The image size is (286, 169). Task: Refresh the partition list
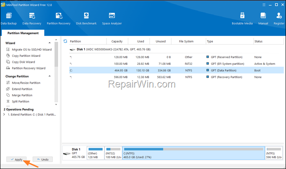tap(65, 41)
